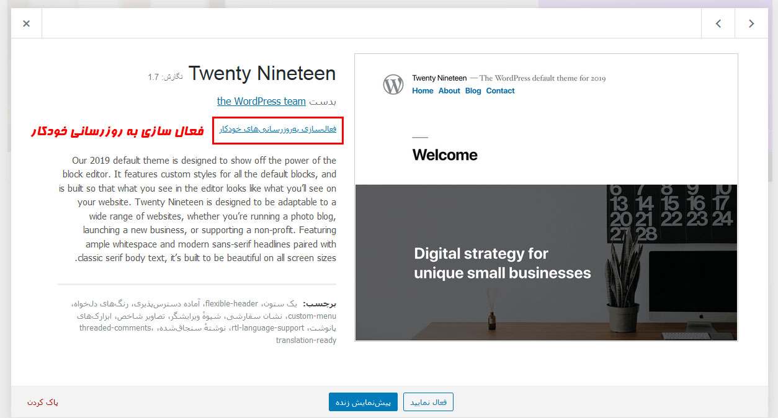778x418 pixels.
Task: Select Home in preview navigation
Action: (x=423, y=91)
